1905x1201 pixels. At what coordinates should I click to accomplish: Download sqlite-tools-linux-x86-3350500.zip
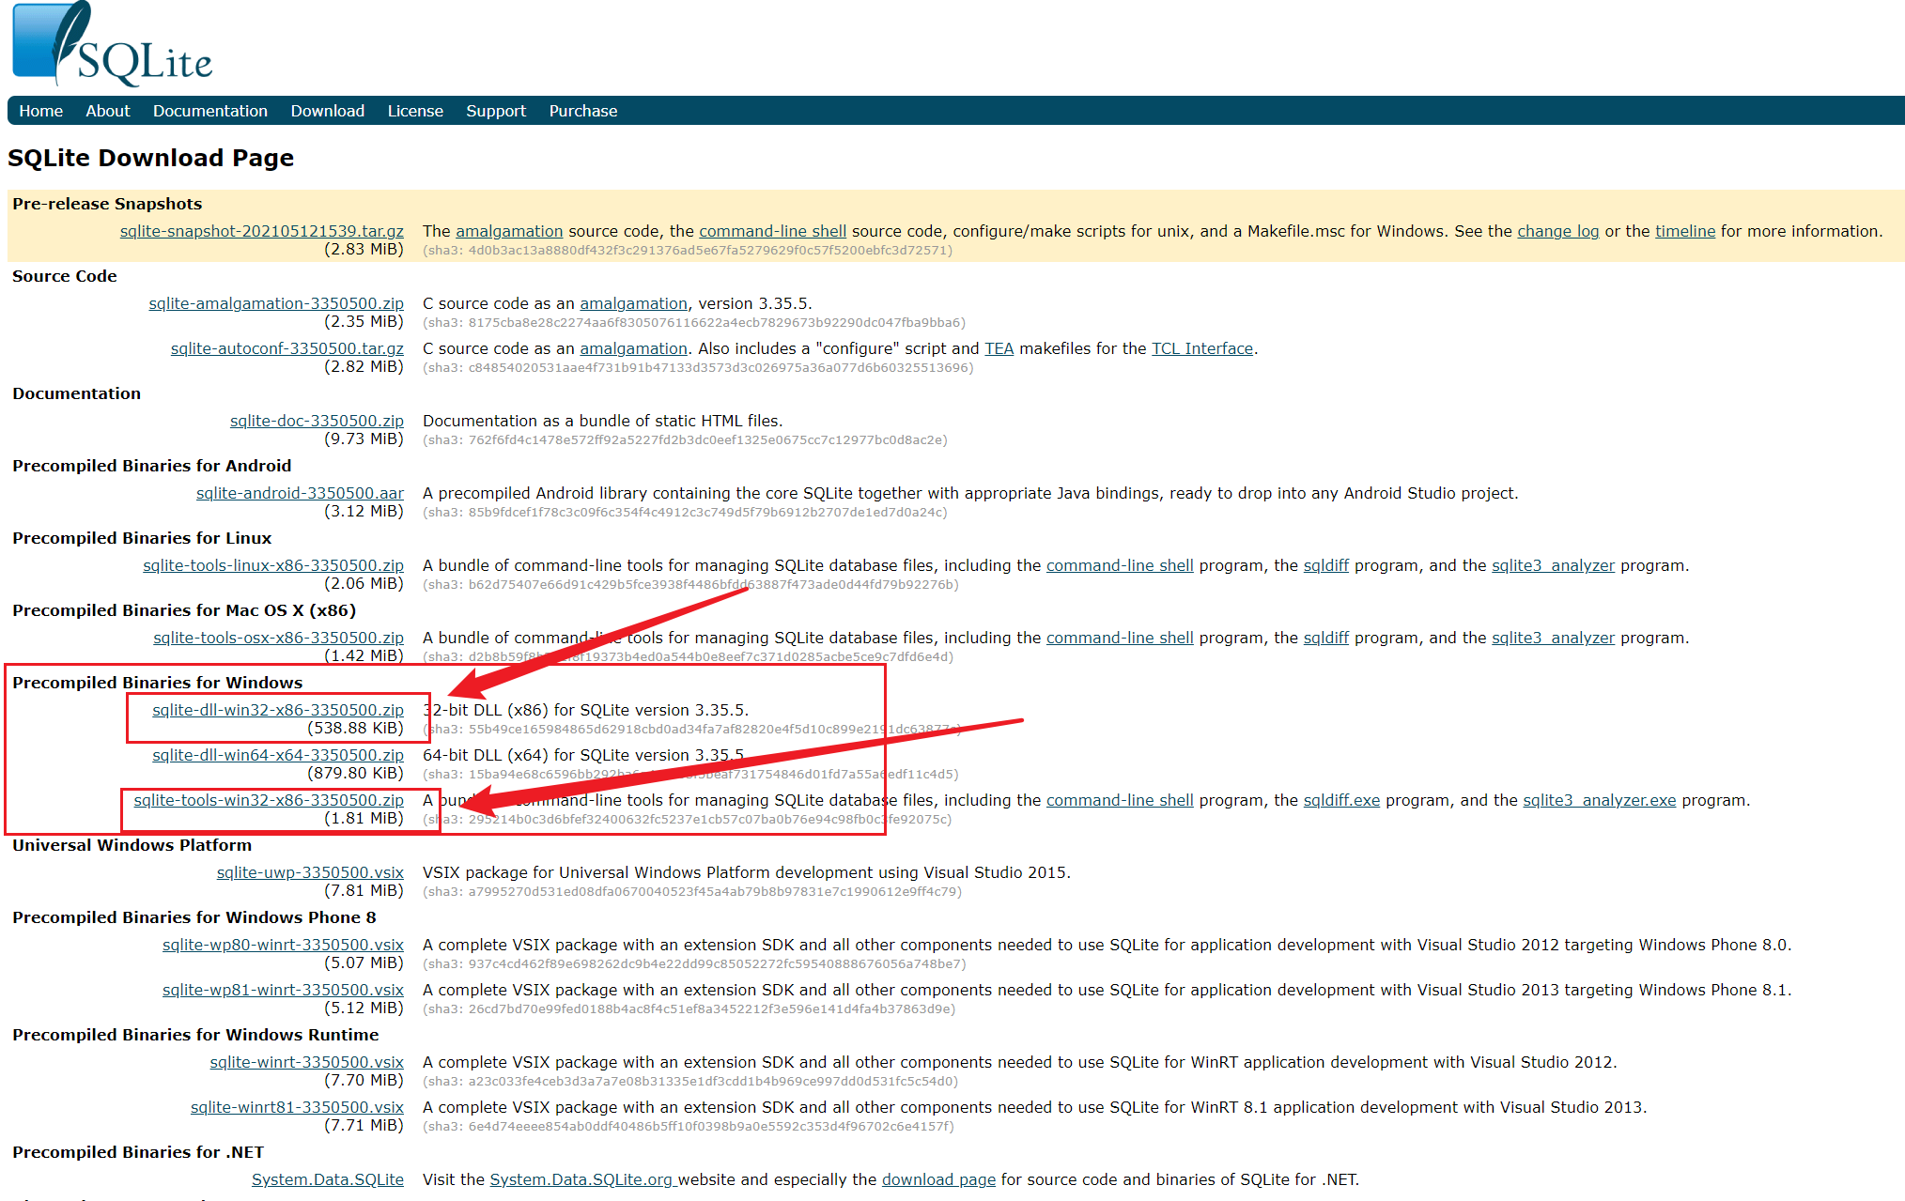click(x=272, y=565)
